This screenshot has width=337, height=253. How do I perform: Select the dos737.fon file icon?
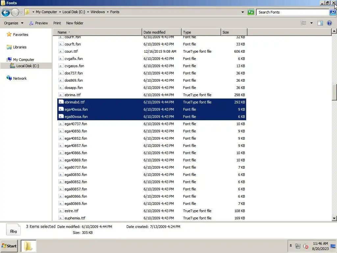tap(61, 73)
